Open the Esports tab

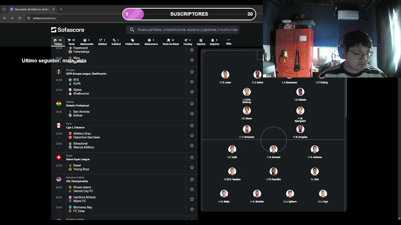[x=214, y=42]
